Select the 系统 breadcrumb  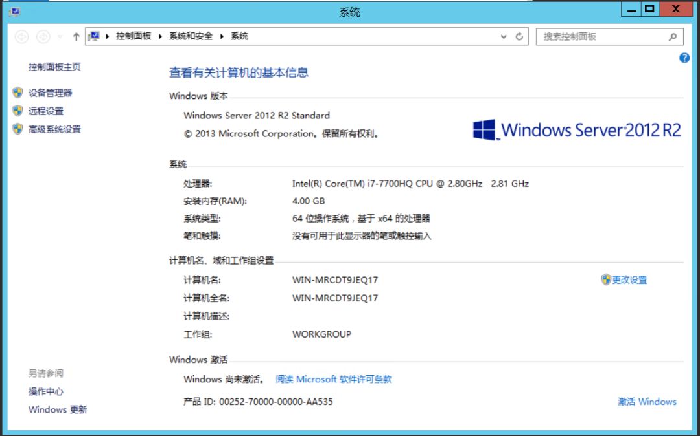tap(239, 36)
